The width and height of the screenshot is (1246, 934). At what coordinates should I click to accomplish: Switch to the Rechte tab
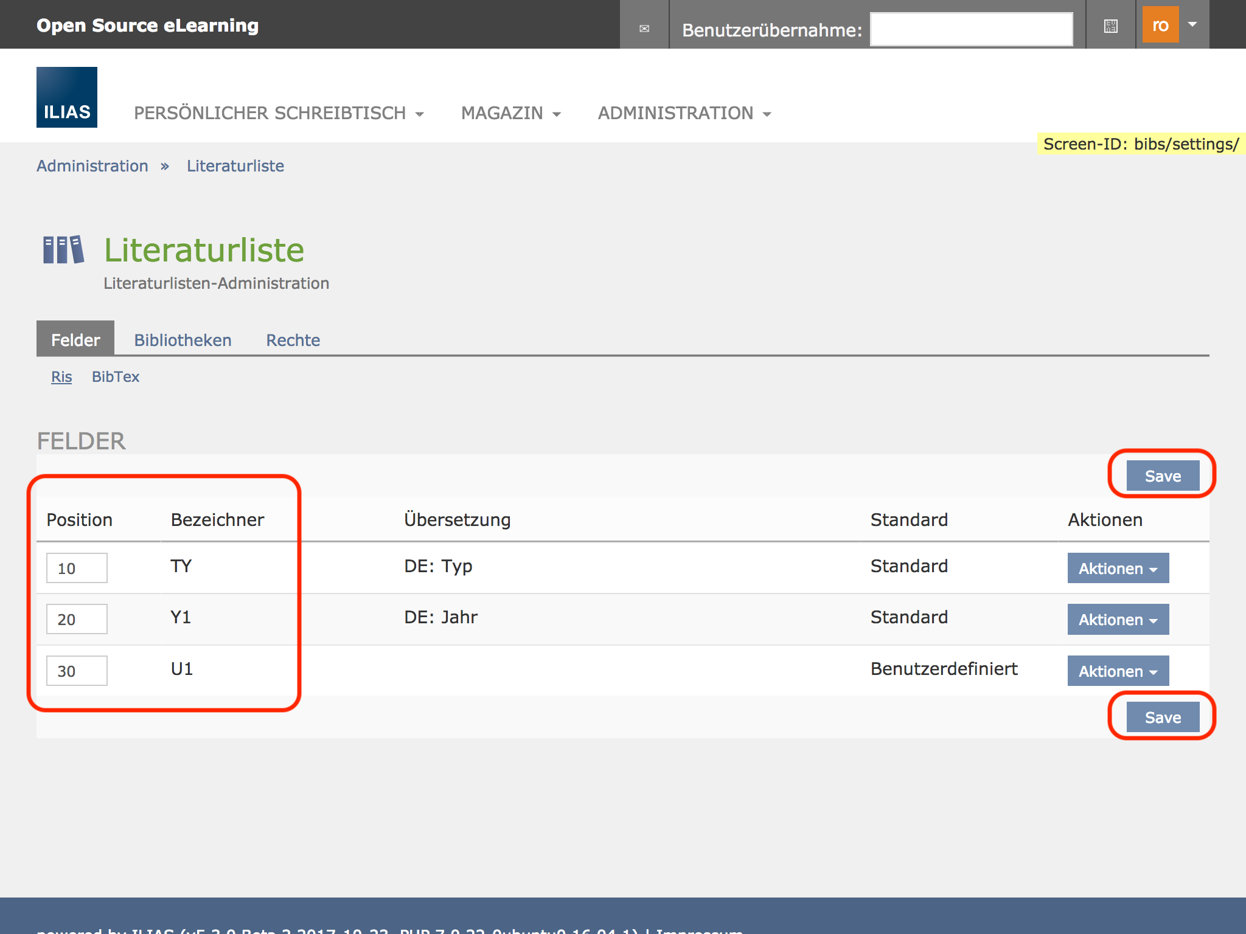(x=293, y=340)
